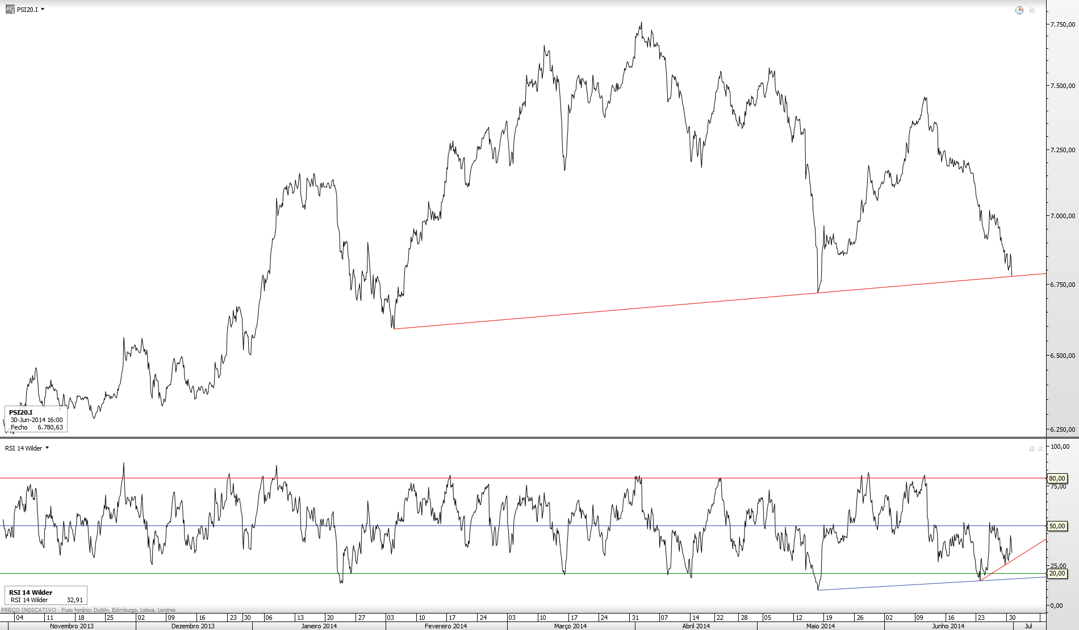Click the Março 2014 month label
Viewport: 1079px width, 630px height.
[x=570, y=626]
